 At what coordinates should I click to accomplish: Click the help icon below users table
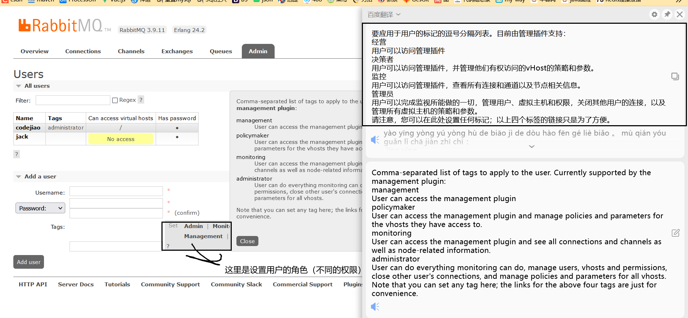[x=17, y=154]
